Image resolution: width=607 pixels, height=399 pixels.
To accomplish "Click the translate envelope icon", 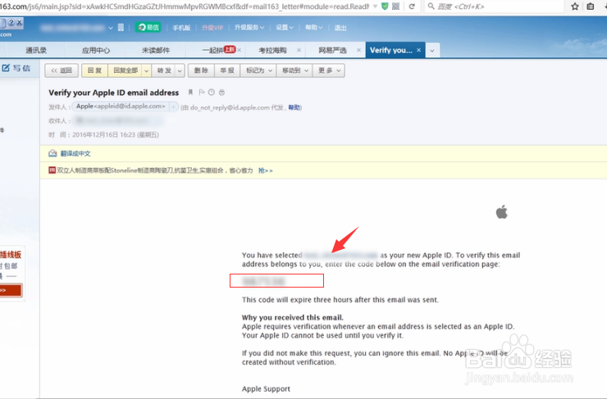I will click(x=52, y=153).
